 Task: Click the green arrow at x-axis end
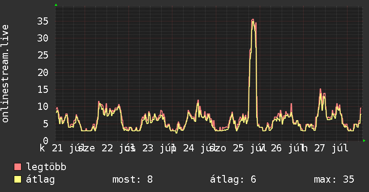[x=364, y=141]
